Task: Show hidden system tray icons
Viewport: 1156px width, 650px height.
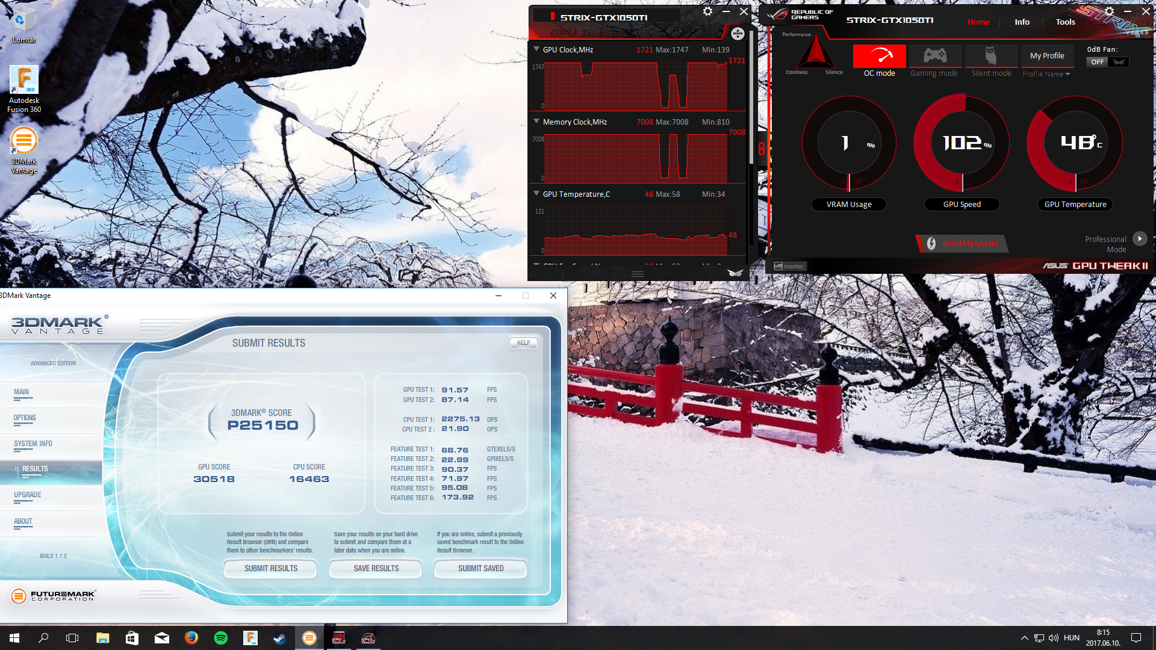Action: pos(1024,638)
